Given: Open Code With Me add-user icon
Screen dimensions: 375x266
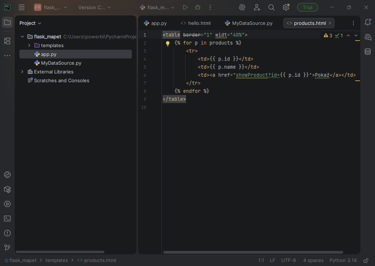Looking at the screenshot, I should 257,7.
